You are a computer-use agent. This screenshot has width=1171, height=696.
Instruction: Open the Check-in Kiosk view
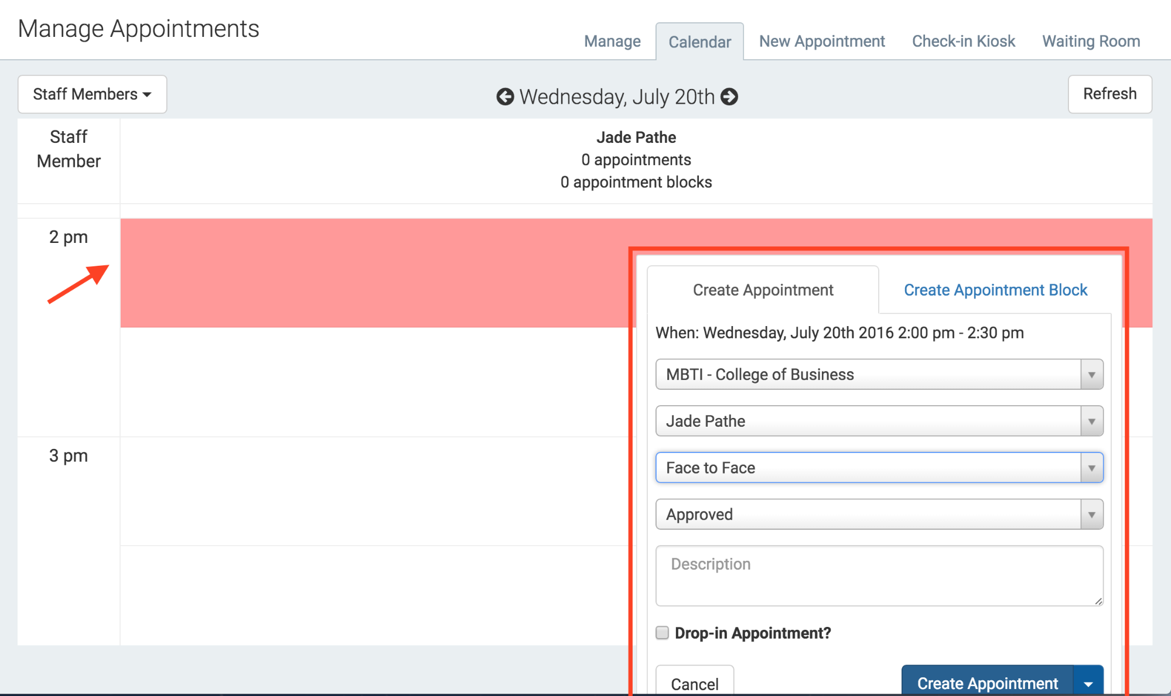point(963,41)
